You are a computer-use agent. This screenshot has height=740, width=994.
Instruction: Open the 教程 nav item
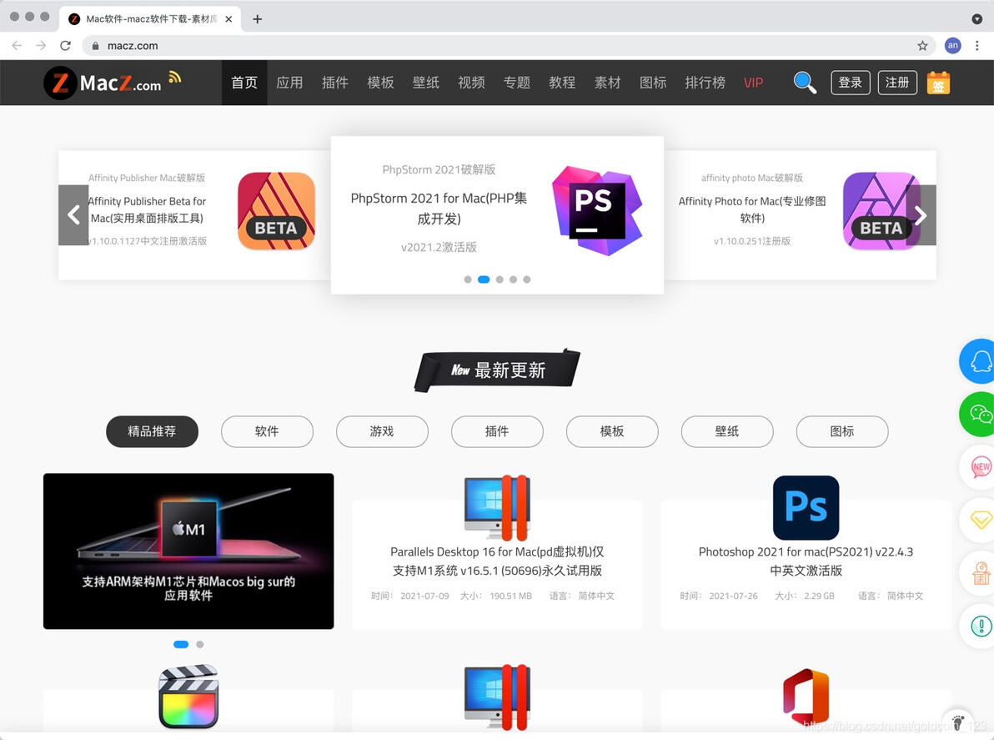pyautogui.click(x=562, y=83)
